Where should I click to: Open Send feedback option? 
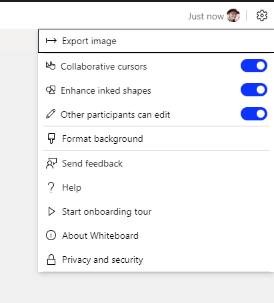[157, 163]
